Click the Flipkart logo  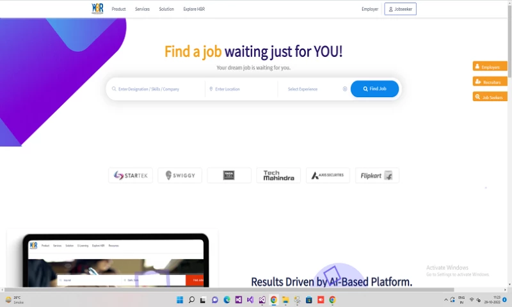coord(377,175)
